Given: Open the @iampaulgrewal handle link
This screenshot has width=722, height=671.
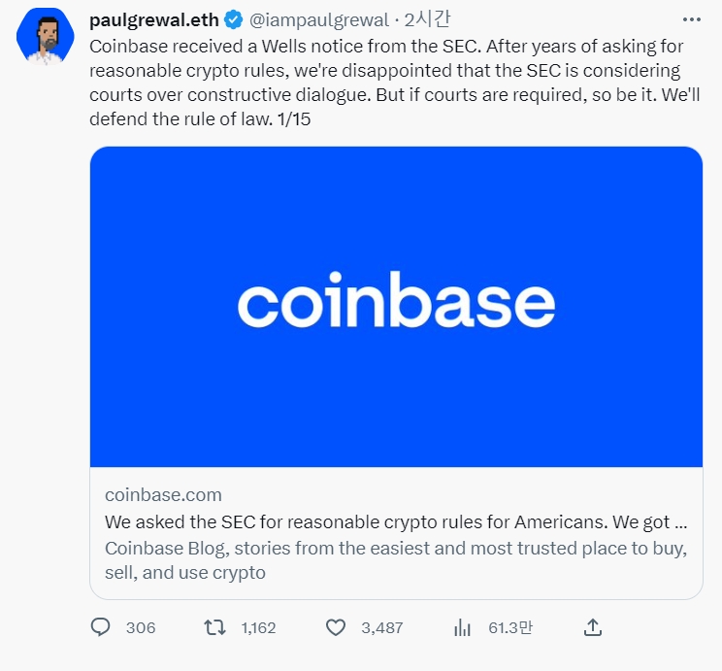Looking at the screenshot, I should 319,19.
